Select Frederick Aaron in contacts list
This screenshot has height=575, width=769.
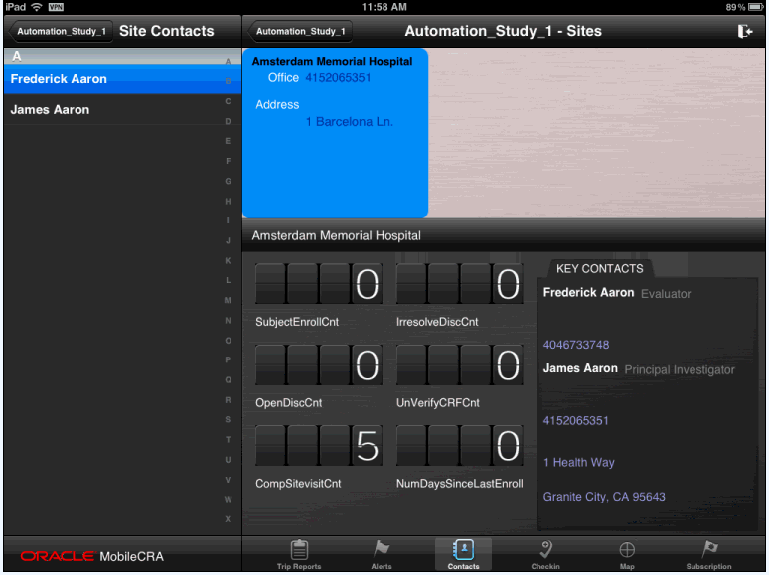pyautogui.click(x=122, y=79)
